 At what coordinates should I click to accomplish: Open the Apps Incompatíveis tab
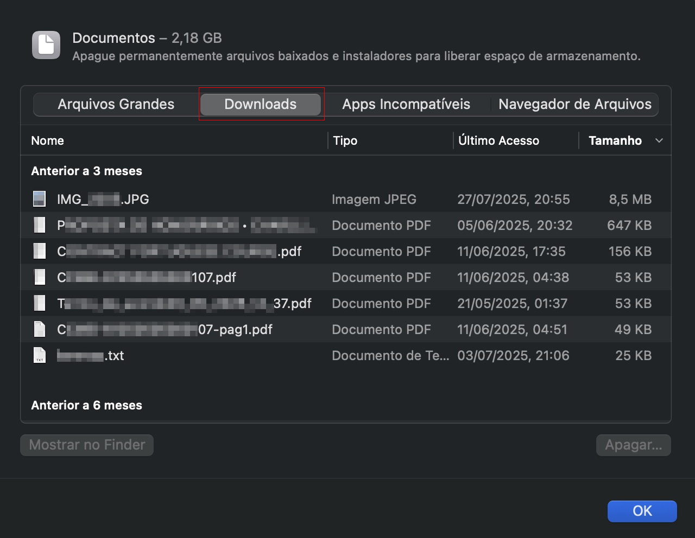[x=406, y=104]
